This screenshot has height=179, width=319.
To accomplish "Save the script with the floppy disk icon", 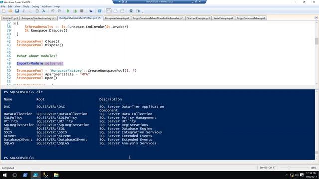I will [x=17, y=11].
